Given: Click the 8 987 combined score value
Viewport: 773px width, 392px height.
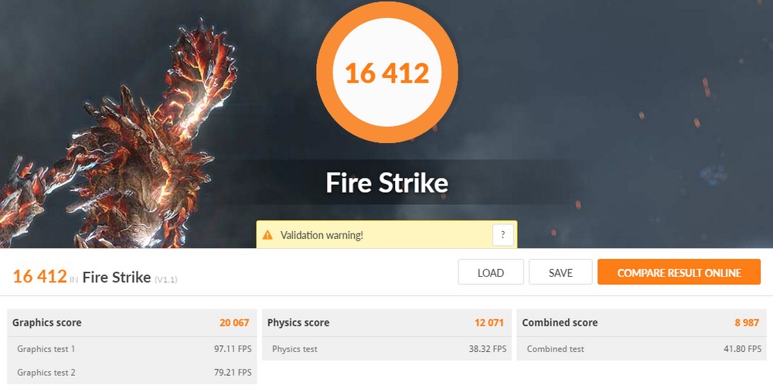Looking at the screenshot, I should coord(747,322).
